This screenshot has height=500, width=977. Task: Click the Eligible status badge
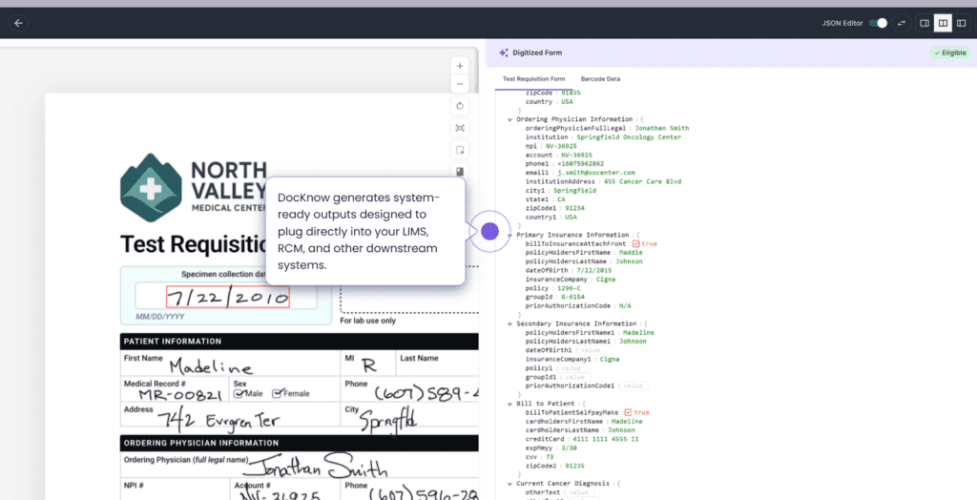(x=949, y=52)
